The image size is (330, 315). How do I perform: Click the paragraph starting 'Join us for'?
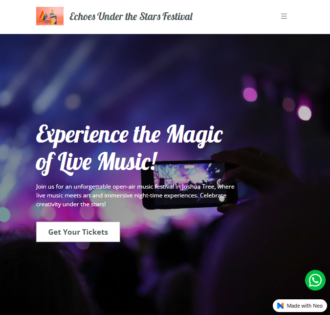point(135,195)
